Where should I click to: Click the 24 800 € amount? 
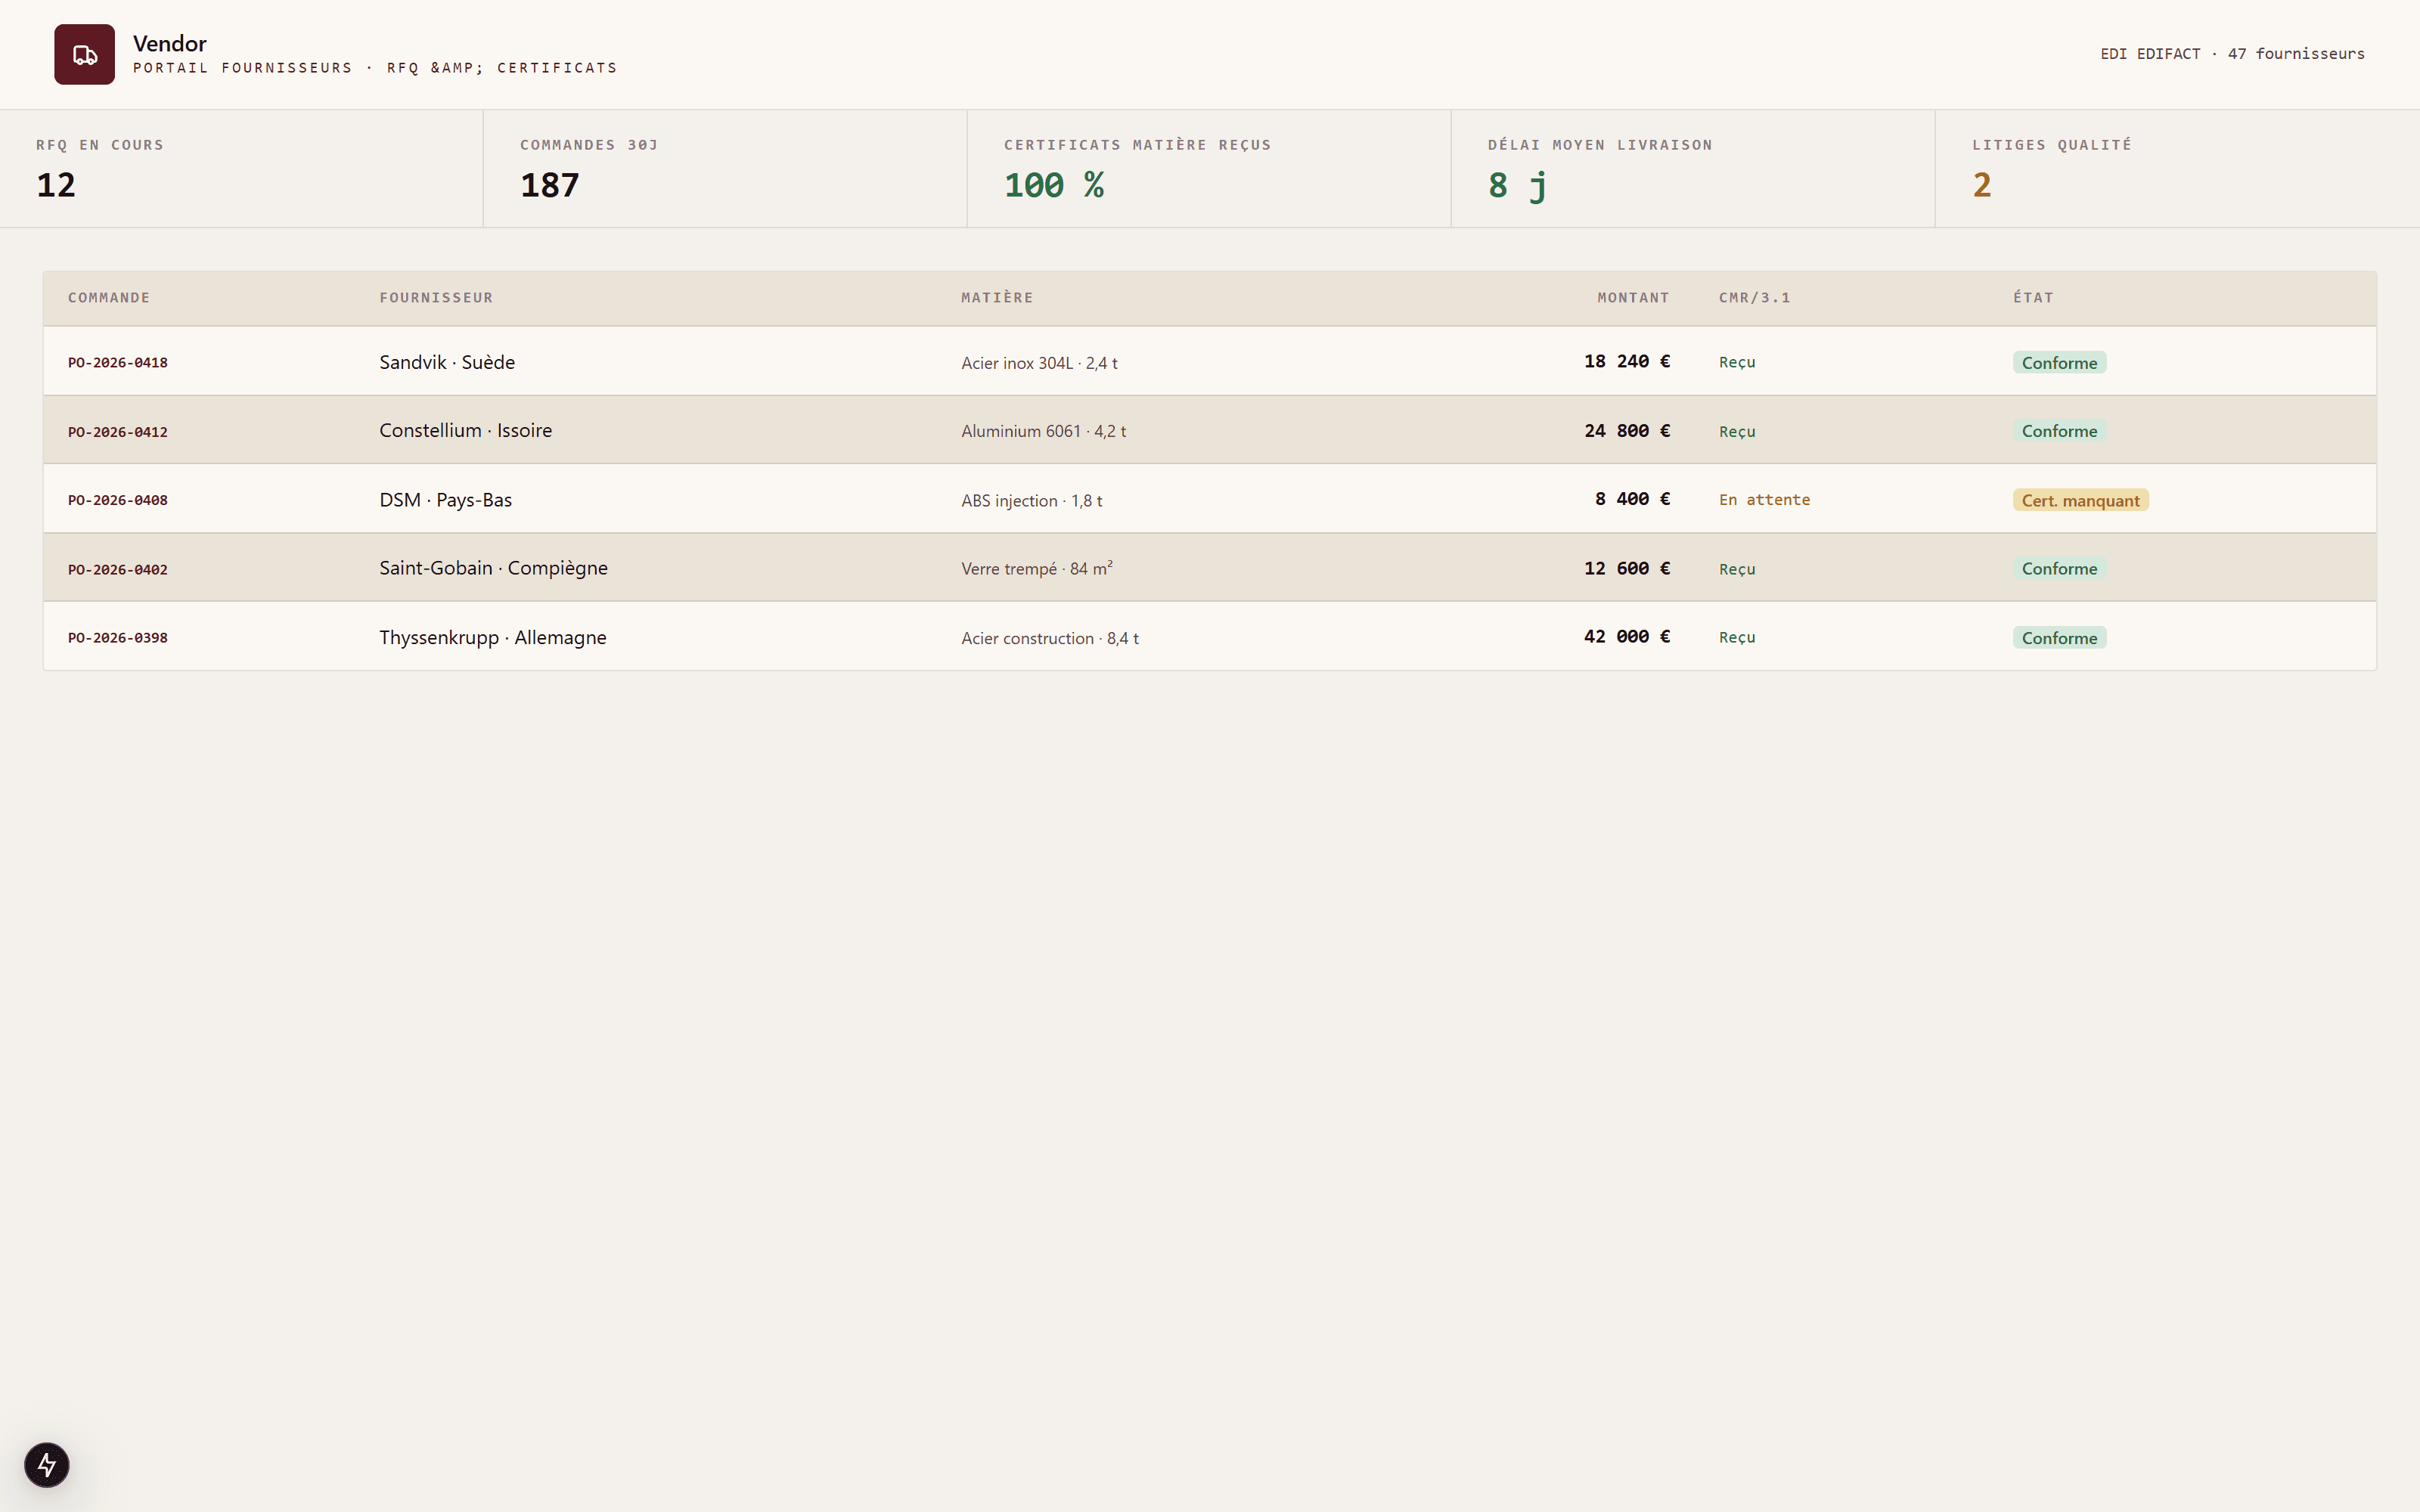[x=1626, y=430]
